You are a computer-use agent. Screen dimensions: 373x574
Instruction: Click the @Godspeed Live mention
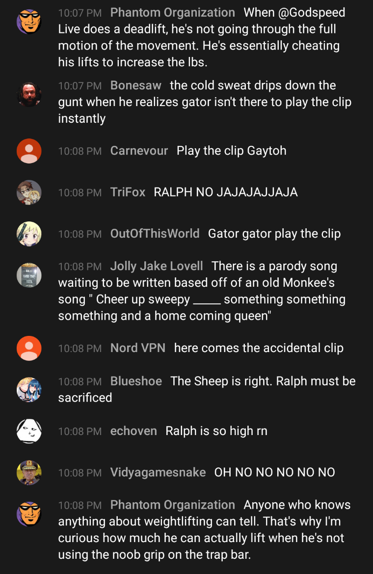coord(312,12)
